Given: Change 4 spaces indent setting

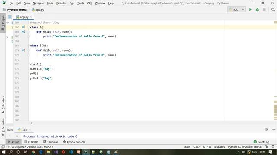Looking at the screenshot, I should 219,147.
